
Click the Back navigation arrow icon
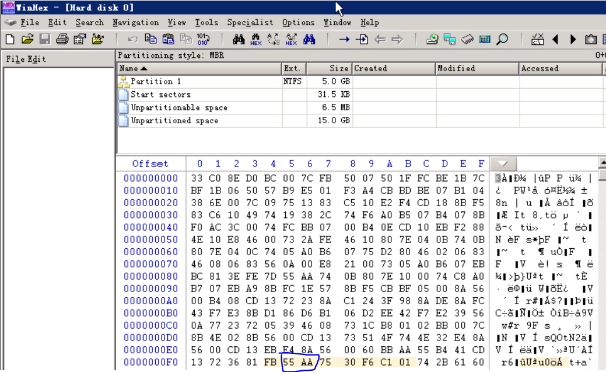click(x=380, y=39)
